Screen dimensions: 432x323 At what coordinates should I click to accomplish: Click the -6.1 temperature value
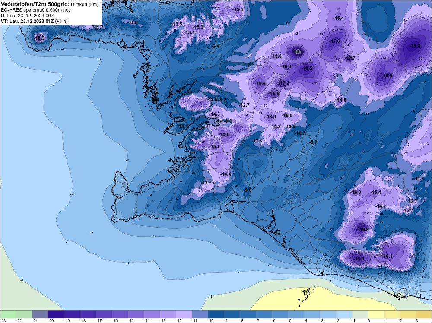(215, 47)
